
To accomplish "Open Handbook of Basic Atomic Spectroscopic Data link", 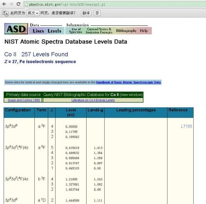I will 128,82.
